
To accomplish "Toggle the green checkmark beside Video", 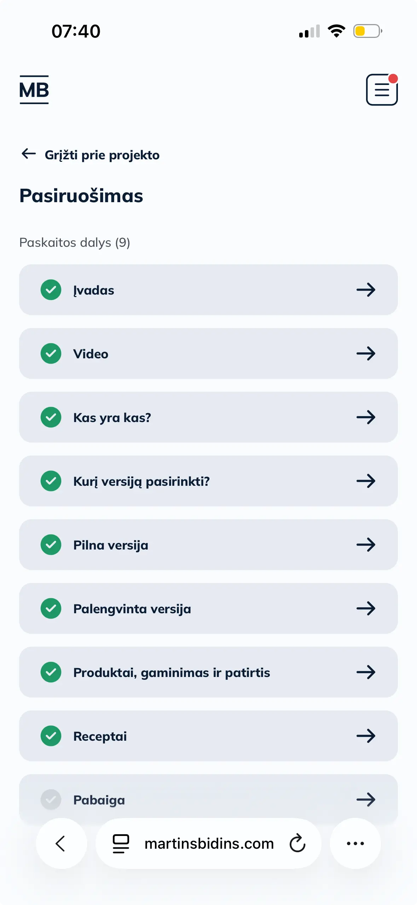I will point(51,353).
